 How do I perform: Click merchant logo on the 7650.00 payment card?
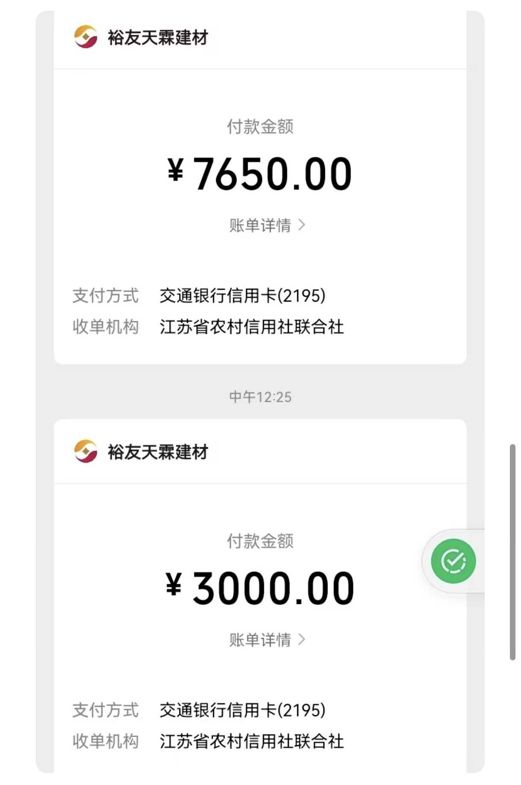[x=85, y=37]
